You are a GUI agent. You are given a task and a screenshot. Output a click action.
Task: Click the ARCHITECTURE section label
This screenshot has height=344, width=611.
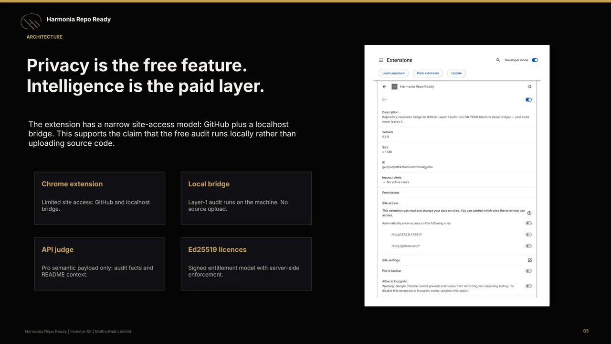coord(44,37)
